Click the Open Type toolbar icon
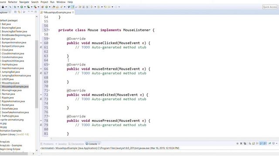 pos(54,7)
